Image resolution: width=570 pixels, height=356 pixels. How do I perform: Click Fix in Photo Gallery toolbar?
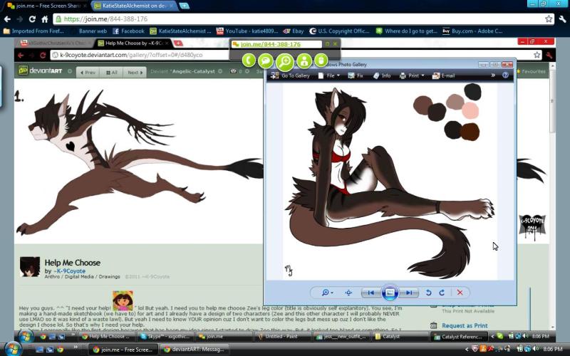pyautogui.click(x=356, y=75)
